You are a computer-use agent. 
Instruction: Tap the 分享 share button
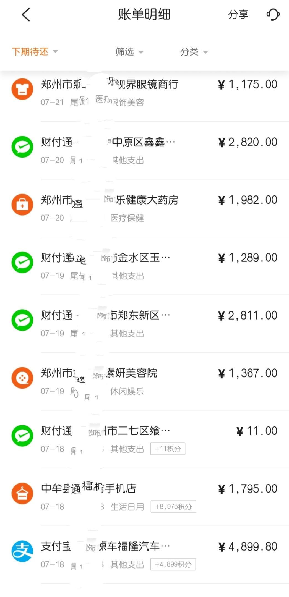coord(238,15)
